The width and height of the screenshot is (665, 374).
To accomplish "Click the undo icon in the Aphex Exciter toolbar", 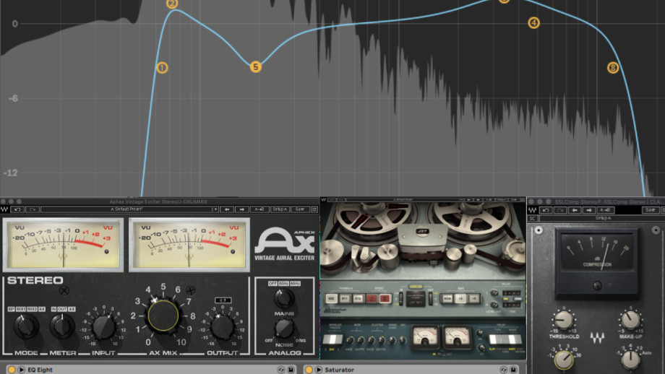I will point(17,209).
